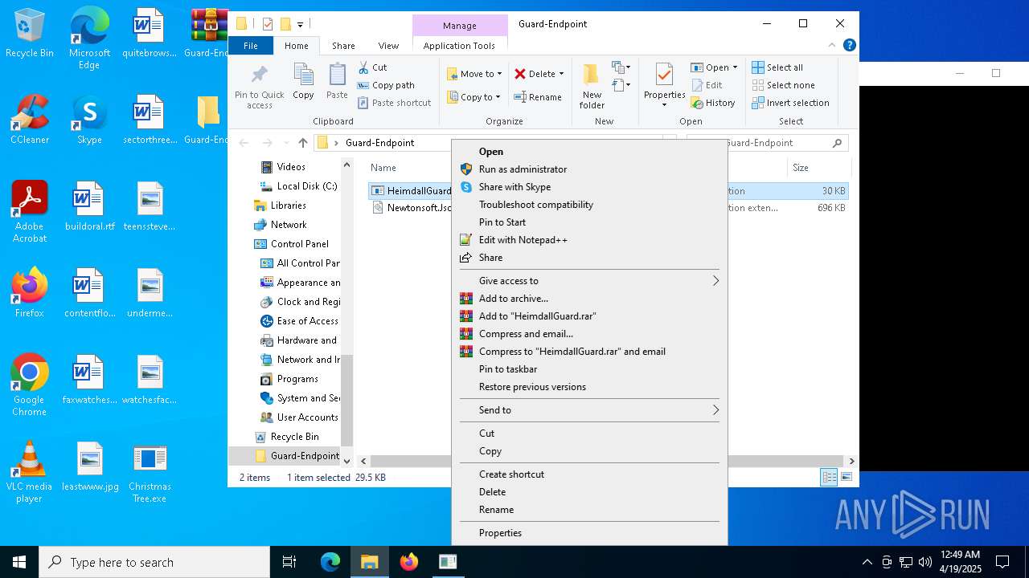The height and width of the screenshot is (578, 1029).
Task: Select the VLC media player desktop icon
Action: [29, 473]
